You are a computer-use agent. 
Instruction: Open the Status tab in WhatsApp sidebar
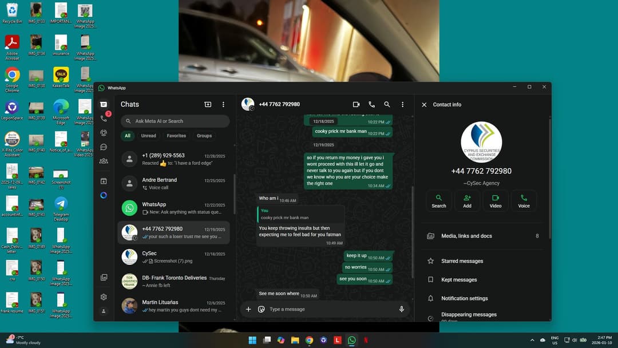pyautogui.click(x=104, y=133)
